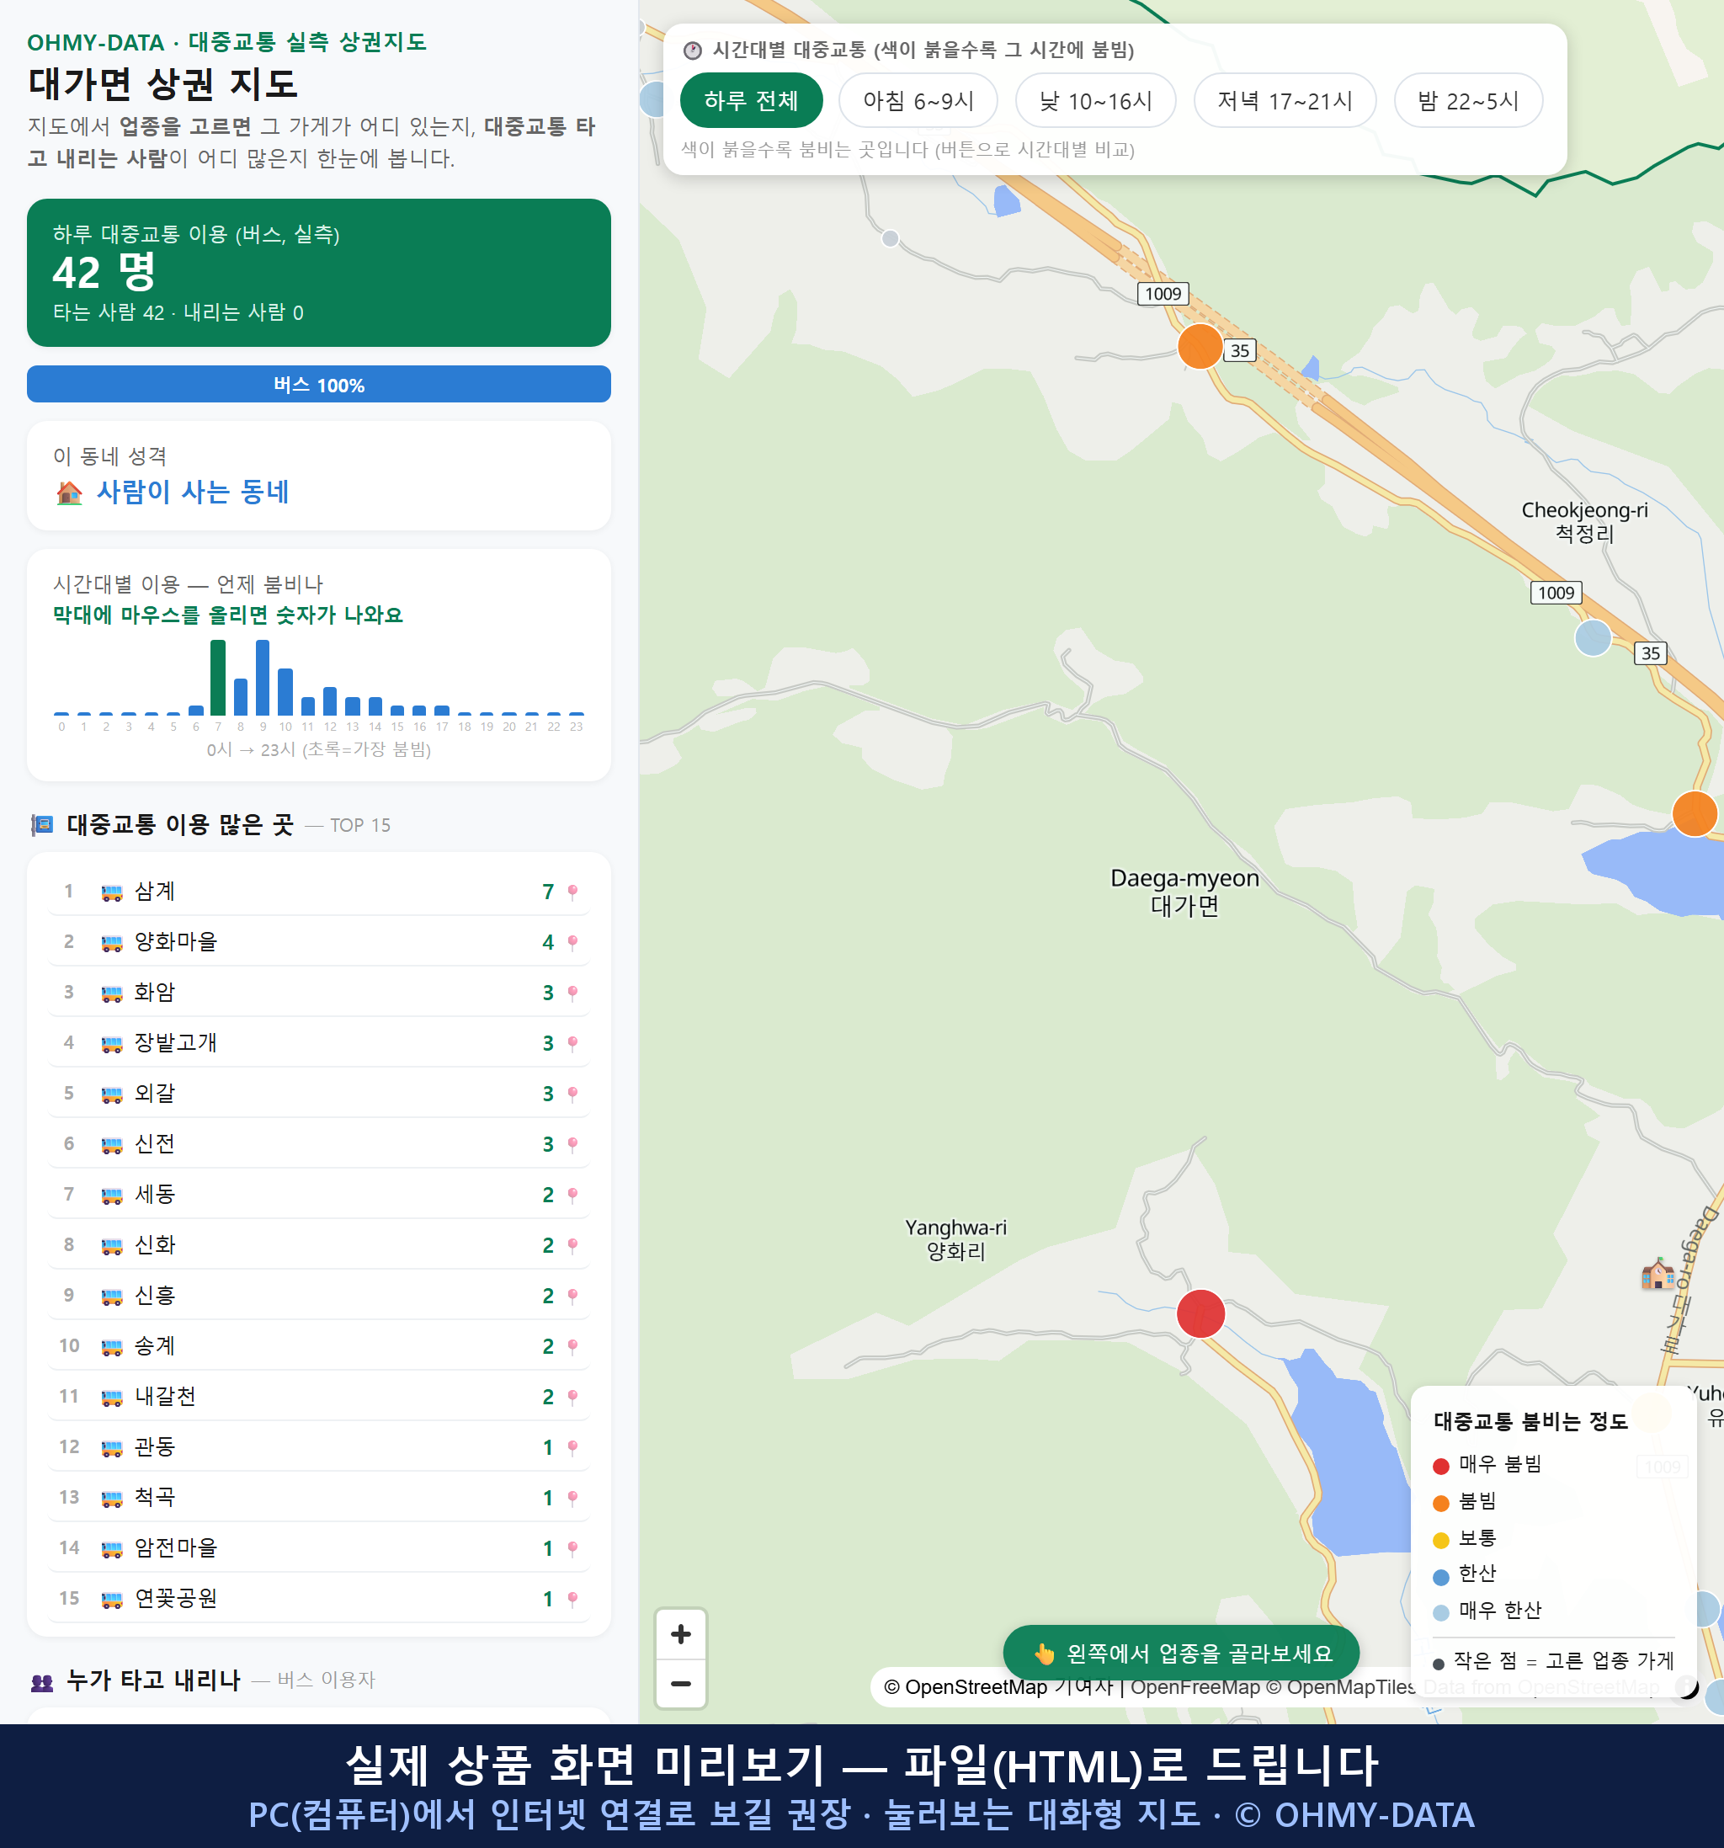Click the 하루 대중교통 이용 42 명 card
The image size is (1724, 1848).
click(x=319, y=273)
